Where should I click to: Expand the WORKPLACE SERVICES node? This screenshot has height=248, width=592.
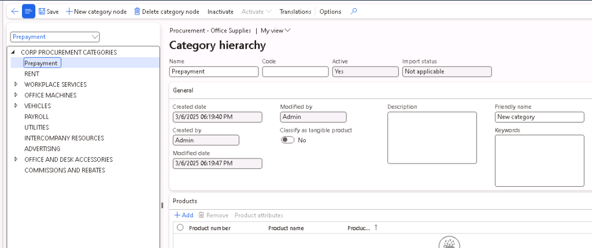16,84
